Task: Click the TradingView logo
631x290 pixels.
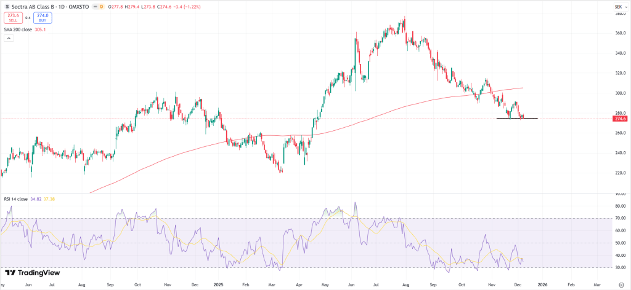Action: (28, 272)
